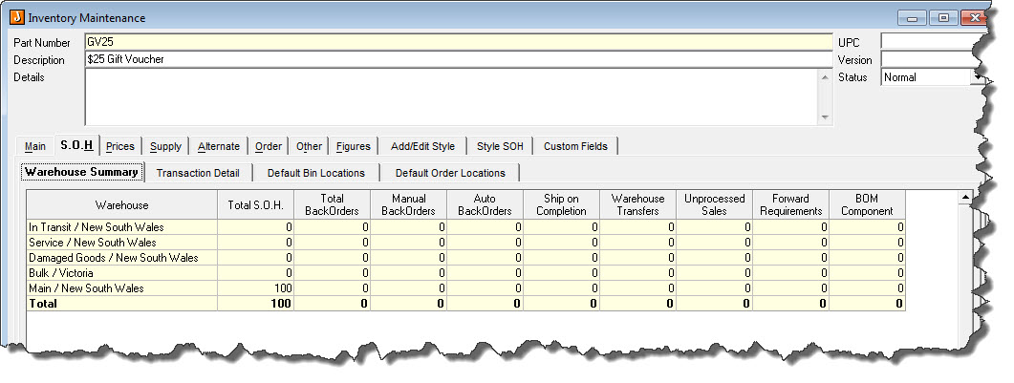Switch to the Main tab
The height and width of the screenshot is (383, 1014).
point(35,146)
